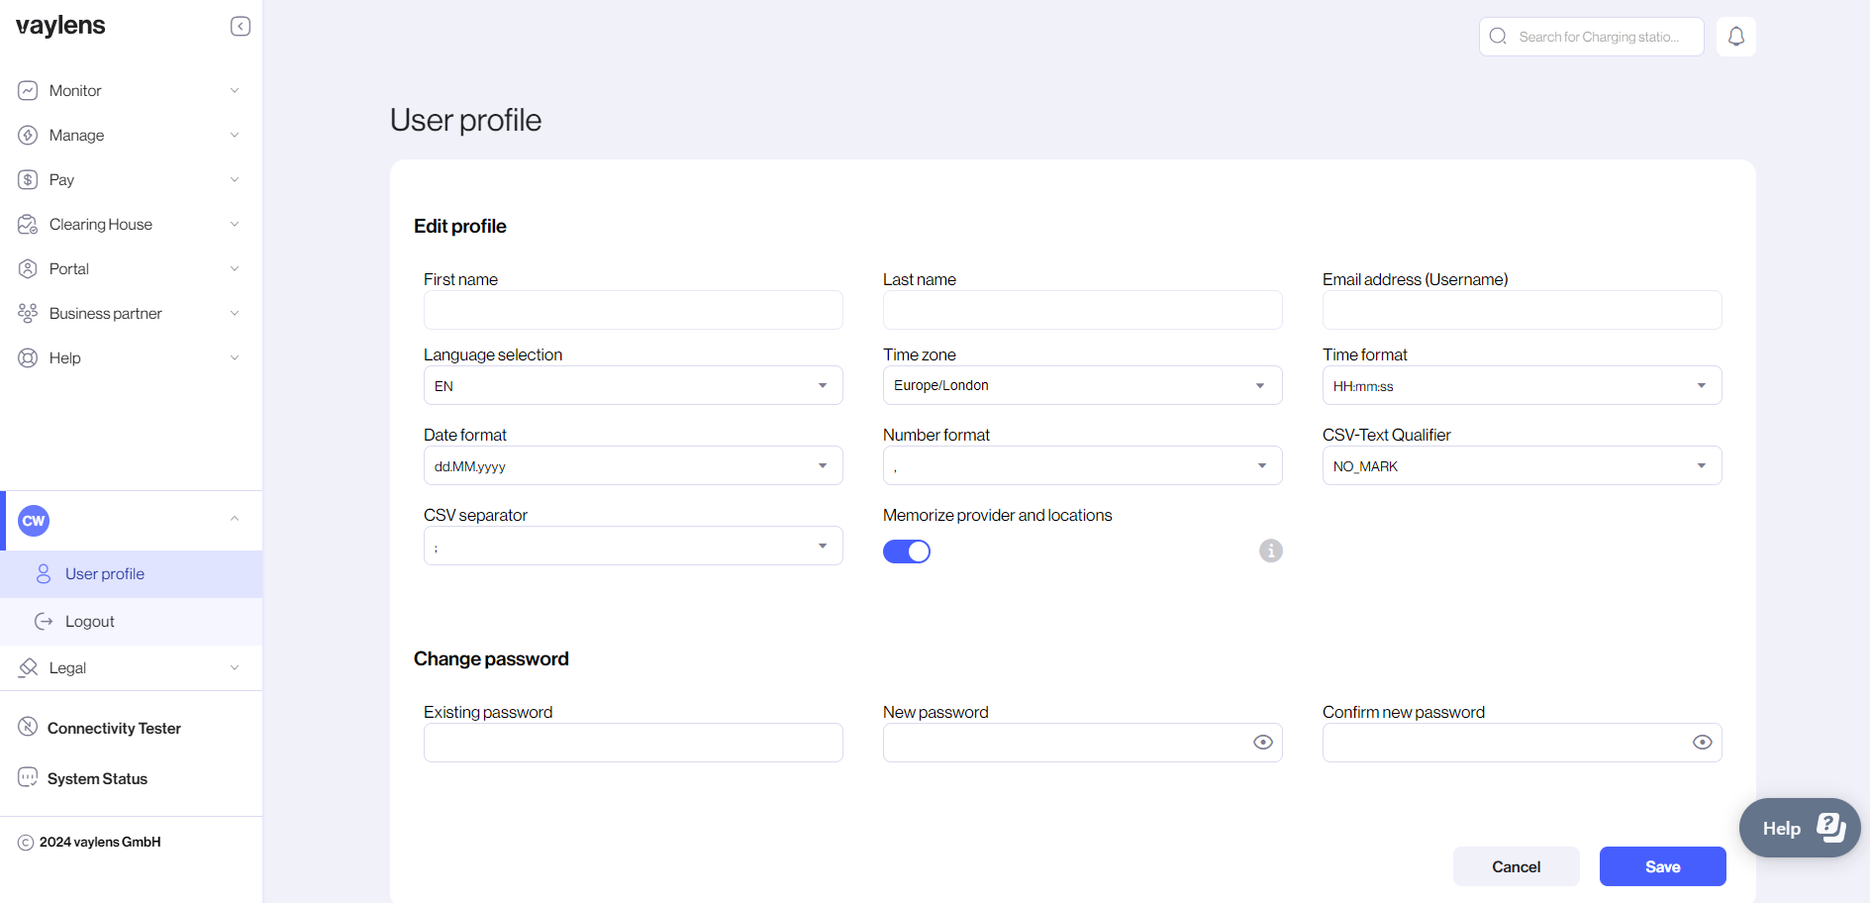1870x903 pixels.
Task: Click the notification bell icon
Action: pyautogui.click(x=1735, y=37)
